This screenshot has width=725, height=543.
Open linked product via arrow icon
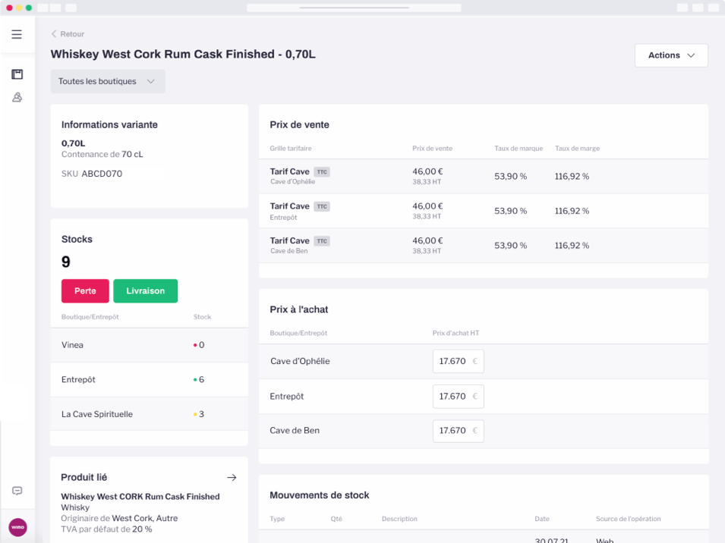pos(232,478)
